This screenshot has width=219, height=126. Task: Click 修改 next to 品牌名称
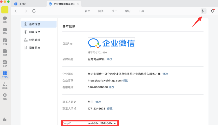coord(109,59)
